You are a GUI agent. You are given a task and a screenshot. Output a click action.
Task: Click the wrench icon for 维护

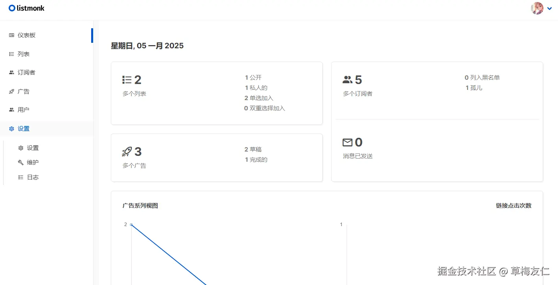coord(21,163)
